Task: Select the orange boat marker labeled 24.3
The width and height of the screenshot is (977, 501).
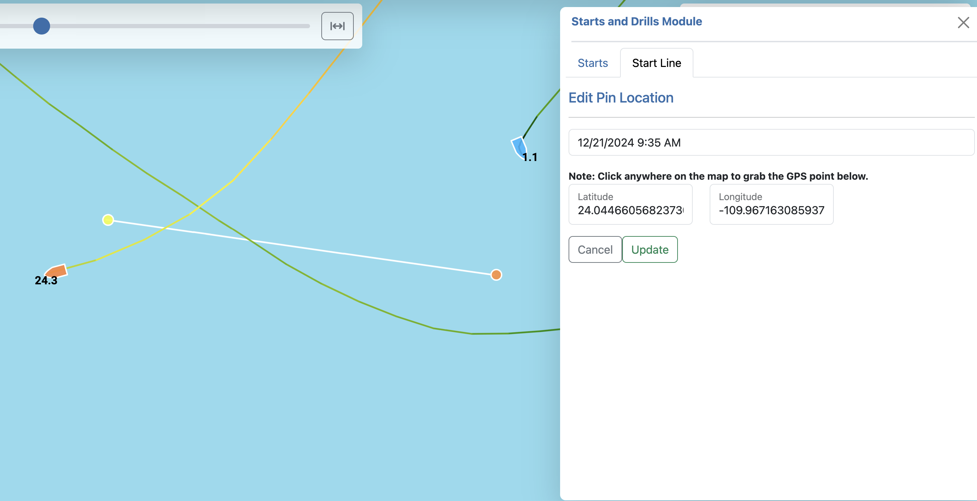Action: [56, 271]
